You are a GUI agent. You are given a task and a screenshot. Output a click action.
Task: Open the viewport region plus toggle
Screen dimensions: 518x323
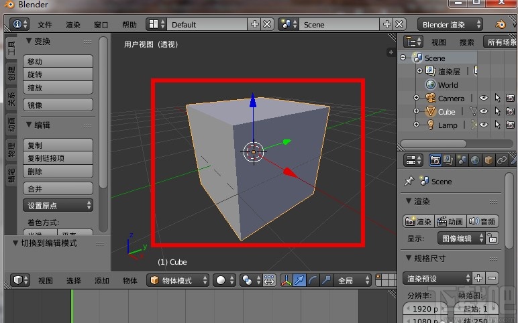pos(391,52)
